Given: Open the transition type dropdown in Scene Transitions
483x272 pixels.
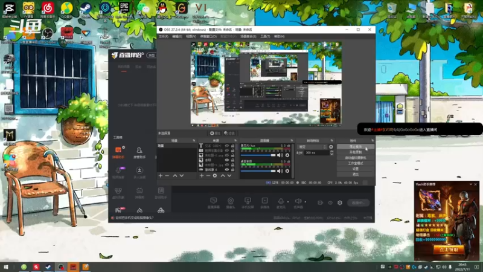Looking at the screenshot, I should [312, 147].
